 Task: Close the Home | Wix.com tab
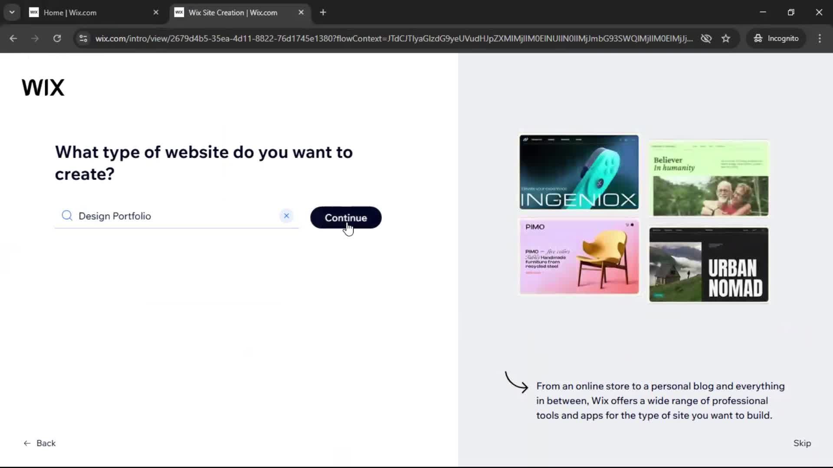tap(156, 13)
